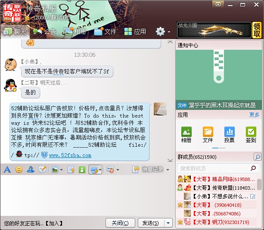Click the send file document icon
Screen dimensions: 264x230
[x=71, y=169]
